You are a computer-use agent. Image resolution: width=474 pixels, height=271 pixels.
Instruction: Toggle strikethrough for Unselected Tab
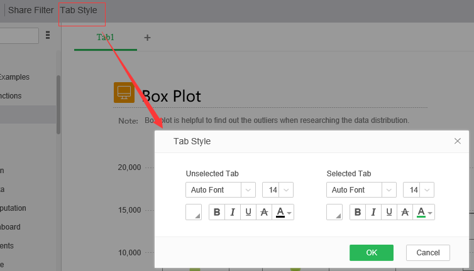pyautogui.click(x=264, y=212)
